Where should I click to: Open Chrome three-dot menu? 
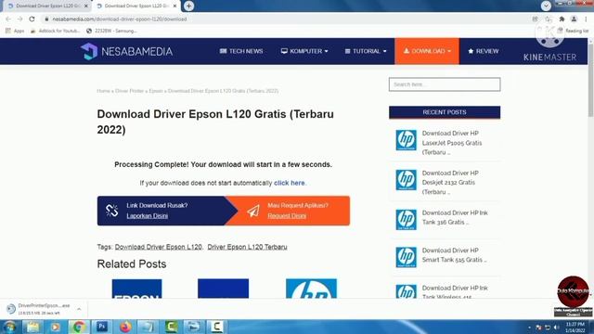point(586,19)
